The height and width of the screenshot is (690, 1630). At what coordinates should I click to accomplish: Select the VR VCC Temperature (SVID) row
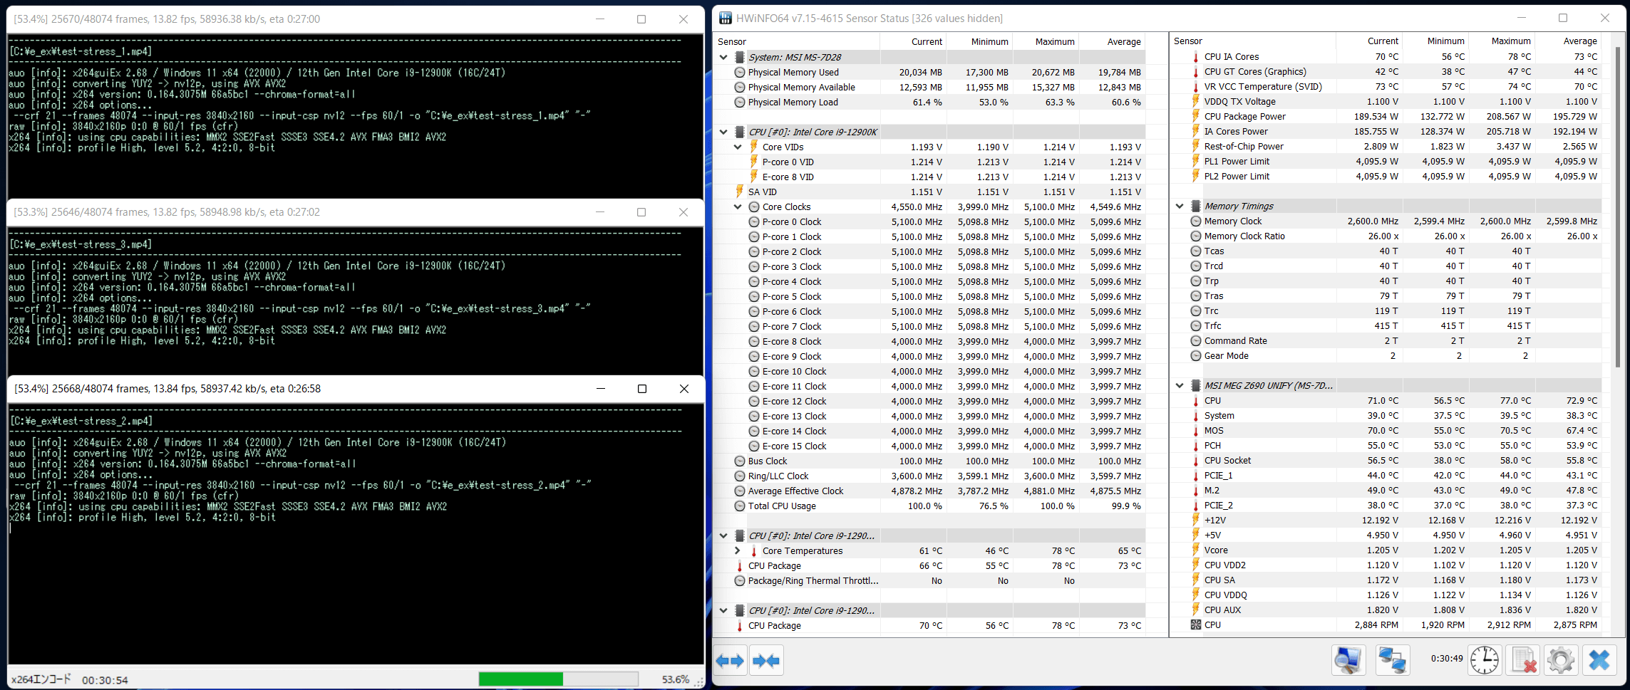pos(1386,87)
